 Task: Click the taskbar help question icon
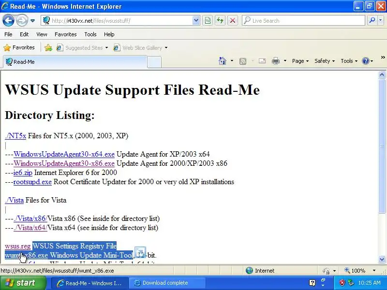[312, 283]
